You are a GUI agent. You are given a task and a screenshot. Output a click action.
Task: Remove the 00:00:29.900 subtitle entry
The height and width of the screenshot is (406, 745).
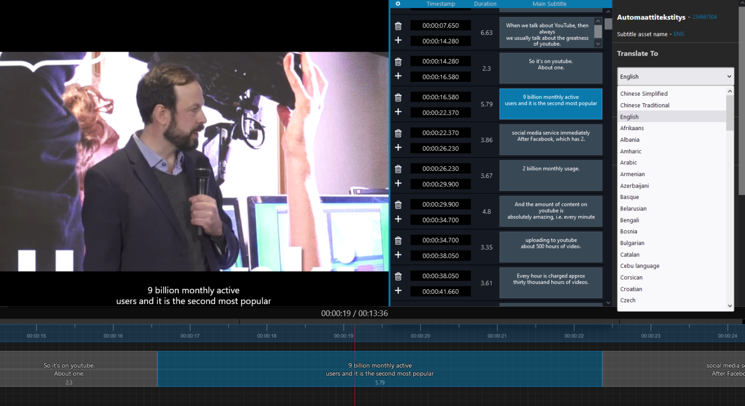[x=398, y=204]
